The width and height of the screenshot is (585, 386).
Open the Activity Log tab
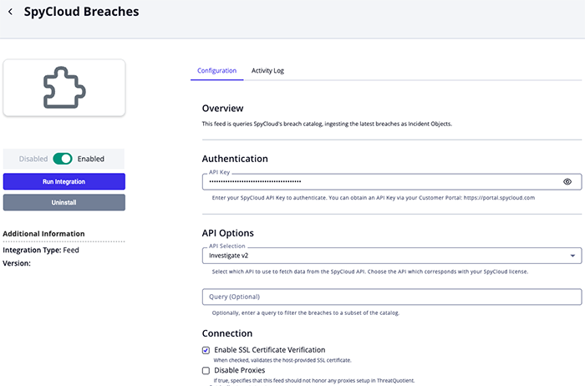pyautogui.click(x=267, y=70)
